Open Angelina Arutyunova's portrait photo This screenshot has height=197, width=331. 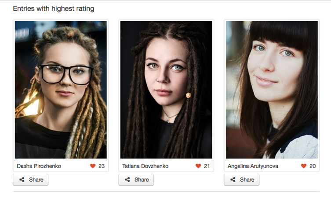coord(272,90)
